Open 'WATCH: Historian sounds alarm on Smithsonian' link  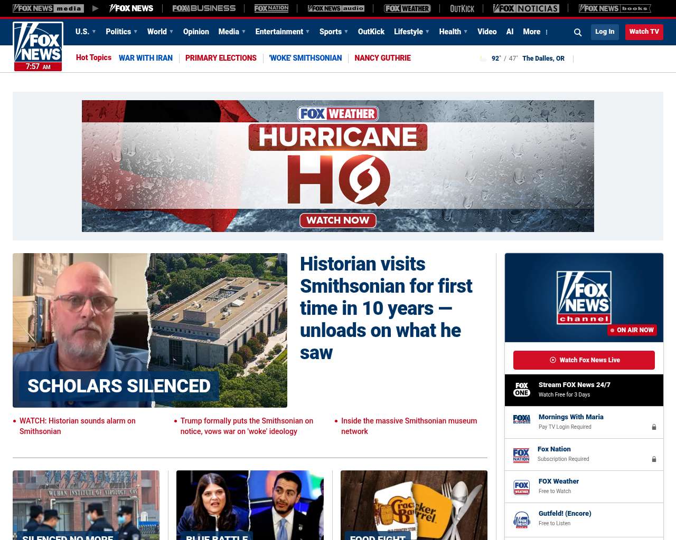pos(78,426)
